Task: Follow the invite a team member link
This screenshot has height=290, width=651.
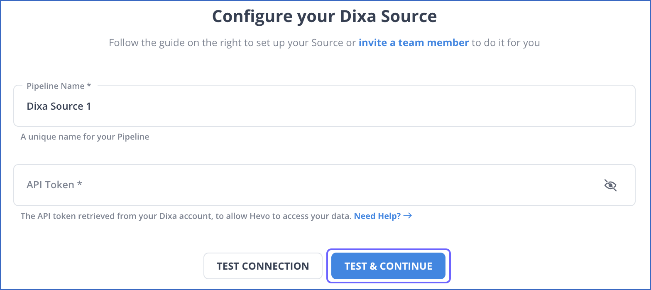Action: pos(414,42)
